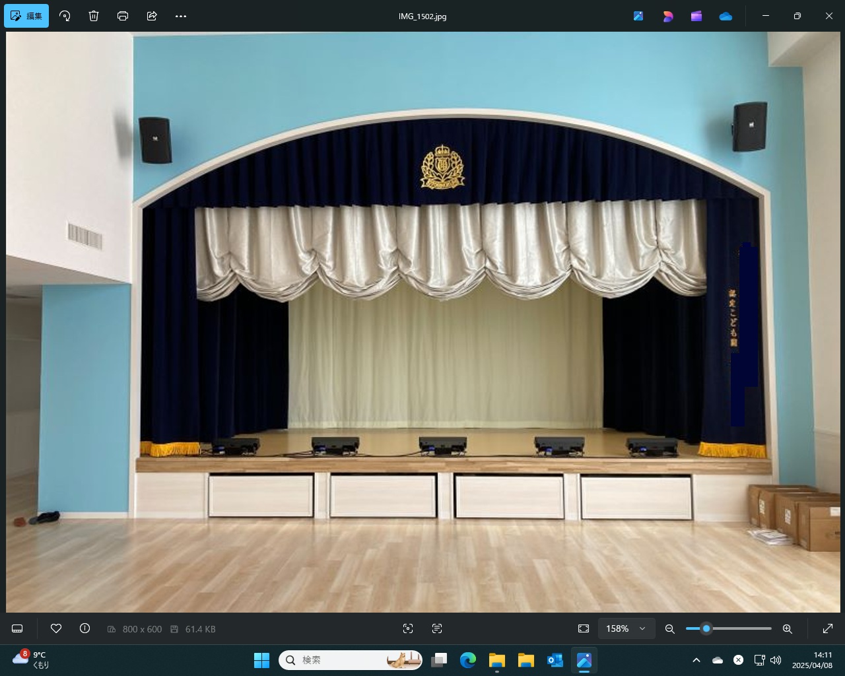Rotate the image with the rotate icon
This screenshot has width=845, height=676.
pos(65,16)
